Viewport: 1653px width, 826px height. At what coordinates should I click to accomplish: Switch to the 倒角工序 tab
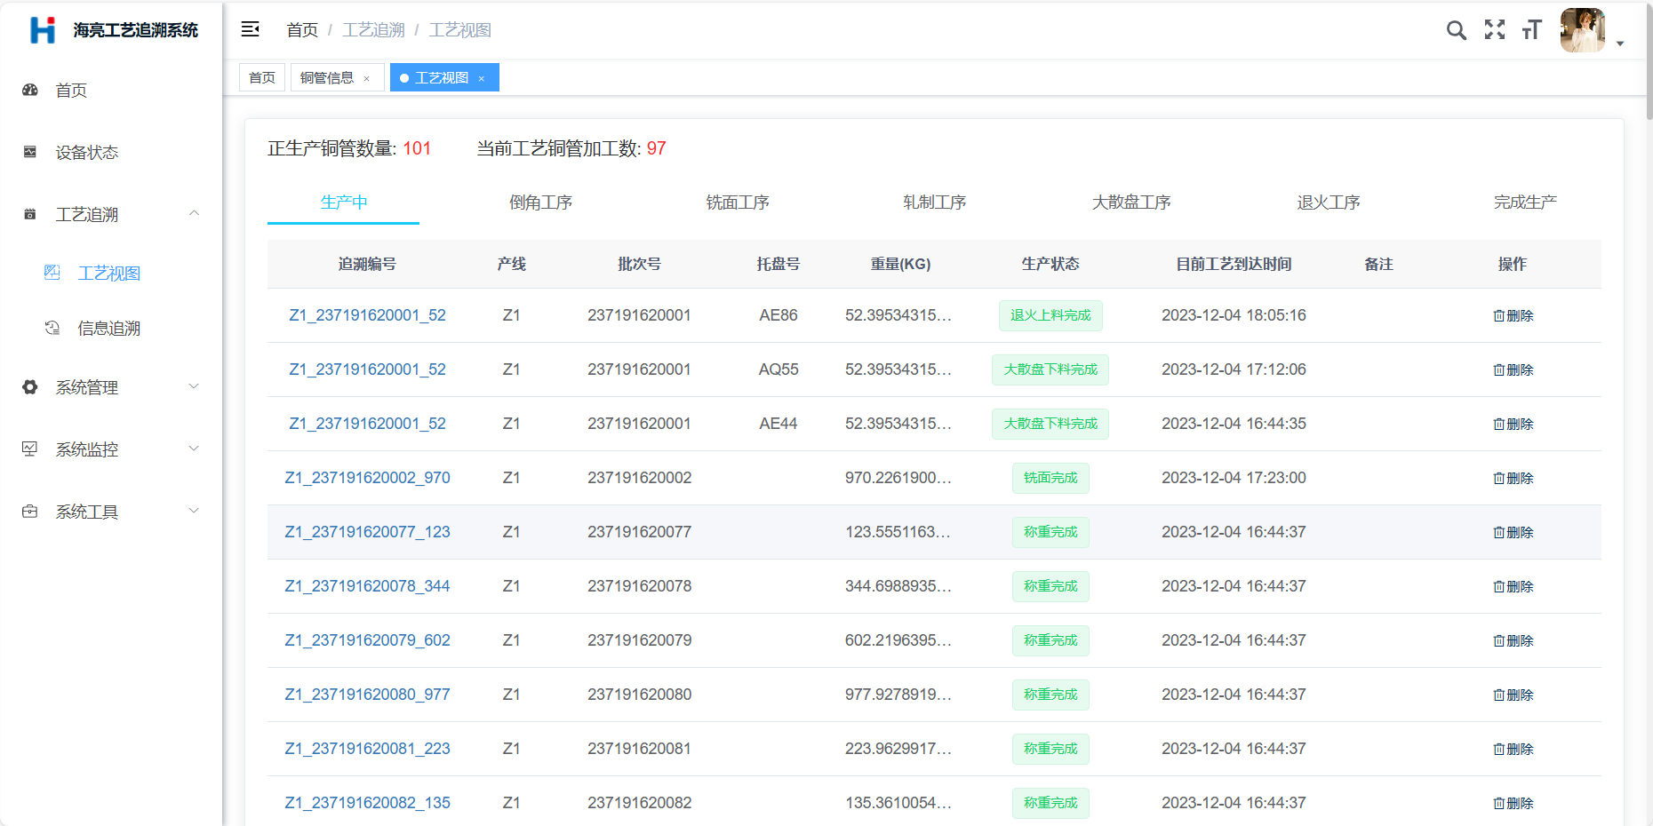(x=540, y=203)
